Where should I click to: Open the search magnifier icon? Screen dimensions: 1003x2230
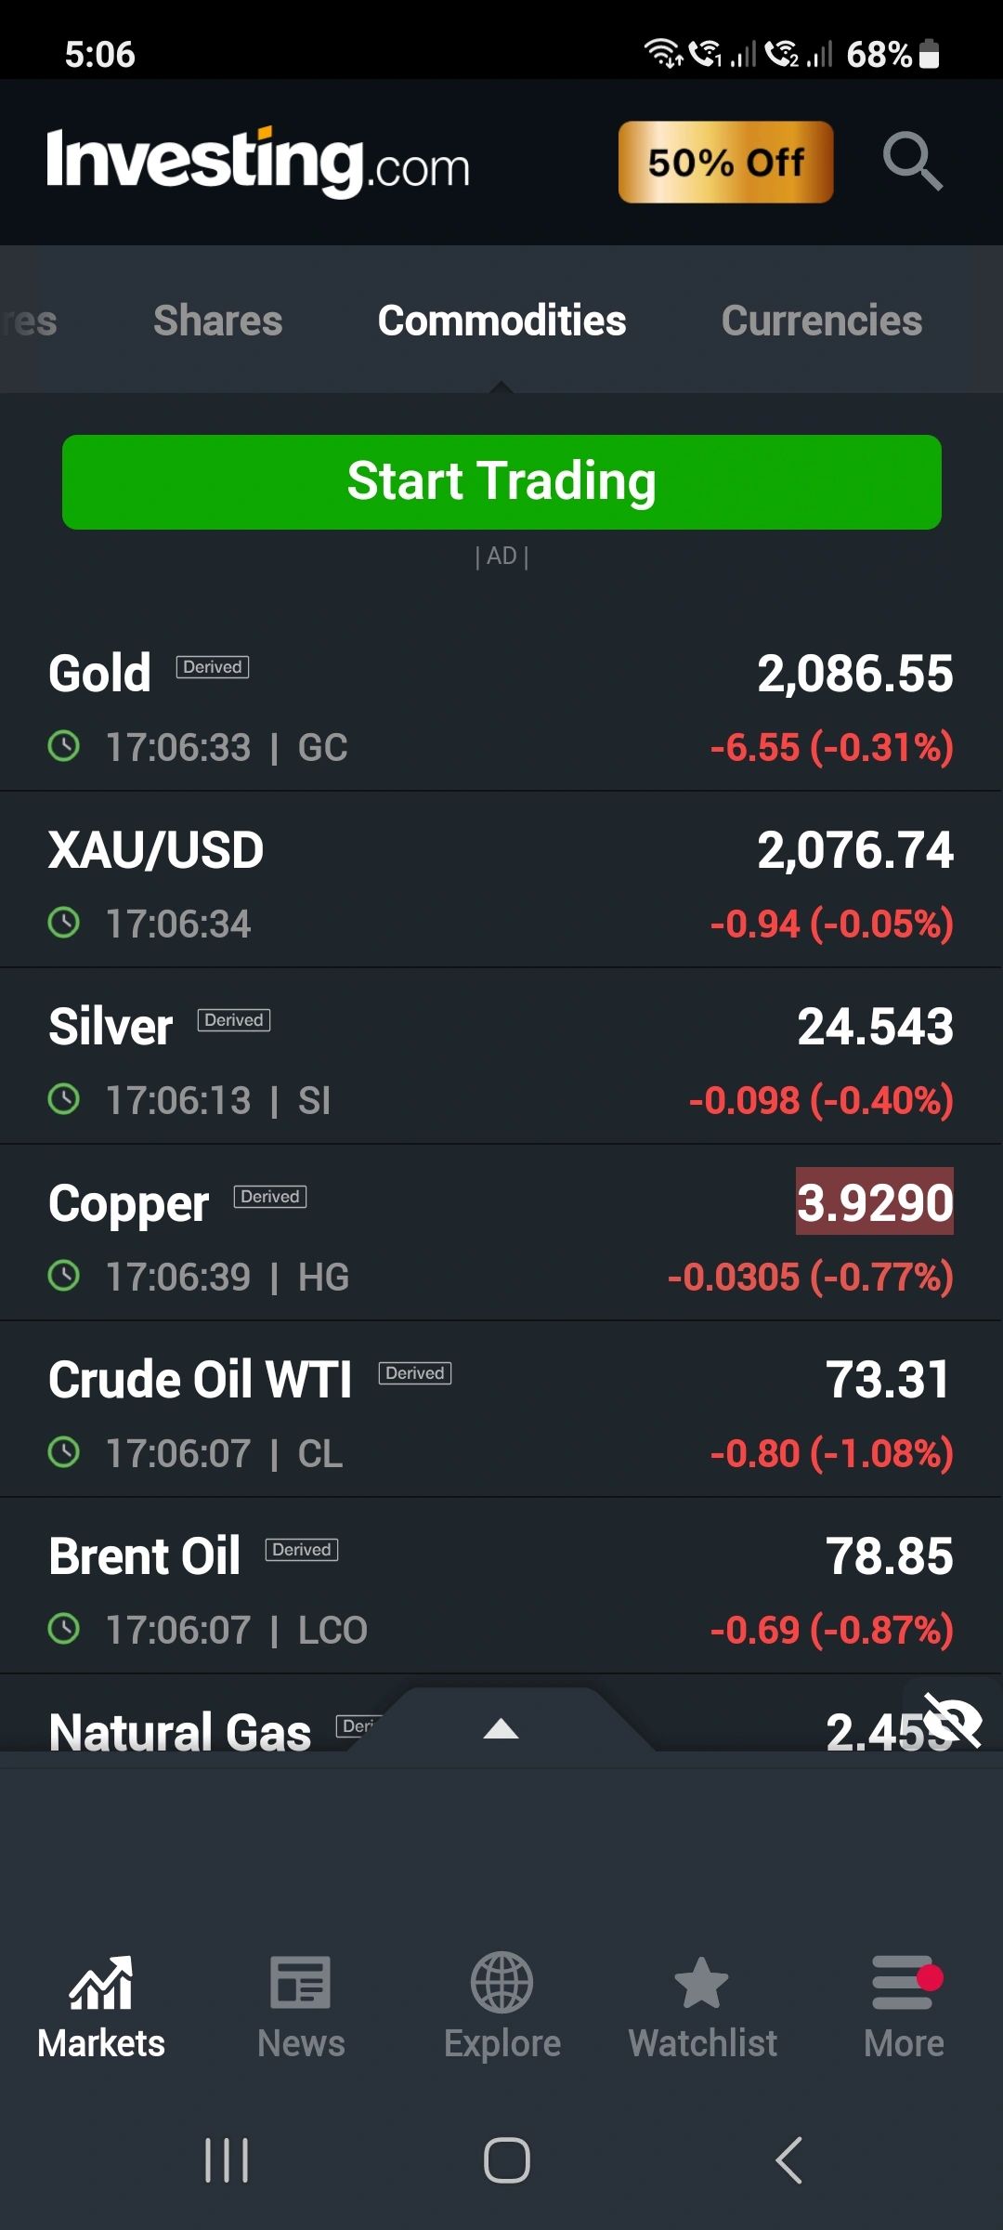pyautogui.click(x=912, y=161)
